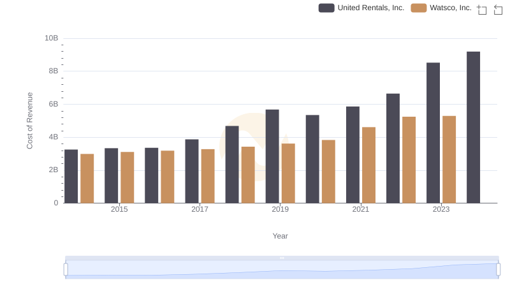Click the zoom reset restore icon
510x294 pixels.
click(498, 10)
